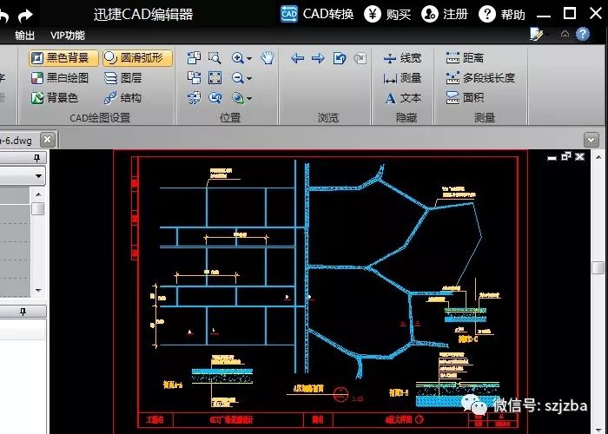Toggle 黑白绘图 black-white drawing mode
Image resolution: width=608 pixels, height=434 pixels.
coord(60,78)
